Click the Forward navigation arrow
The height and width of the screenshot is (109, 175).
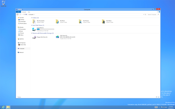pyautogui.click(x=20, y=14)
